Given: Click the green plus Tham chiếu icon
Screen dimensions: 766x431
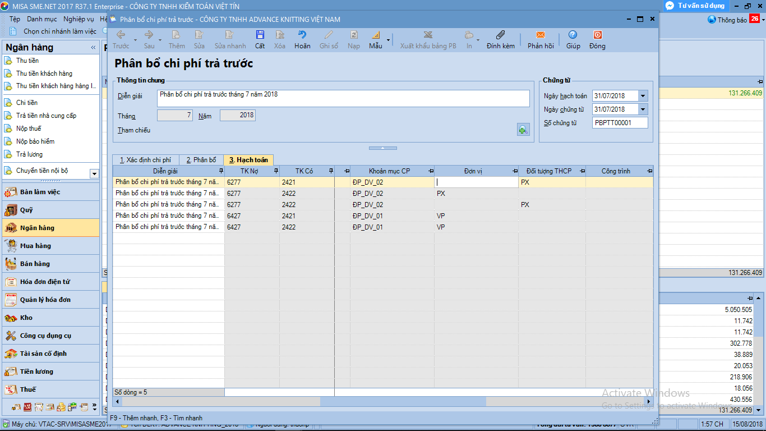Looking at the screenshot, I should 523,130.
